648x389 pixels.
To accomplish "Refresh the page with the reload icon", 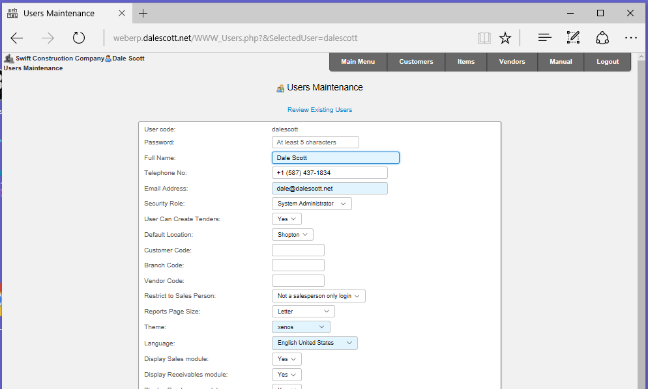I will pyautogui.click(x=78, y=38).
